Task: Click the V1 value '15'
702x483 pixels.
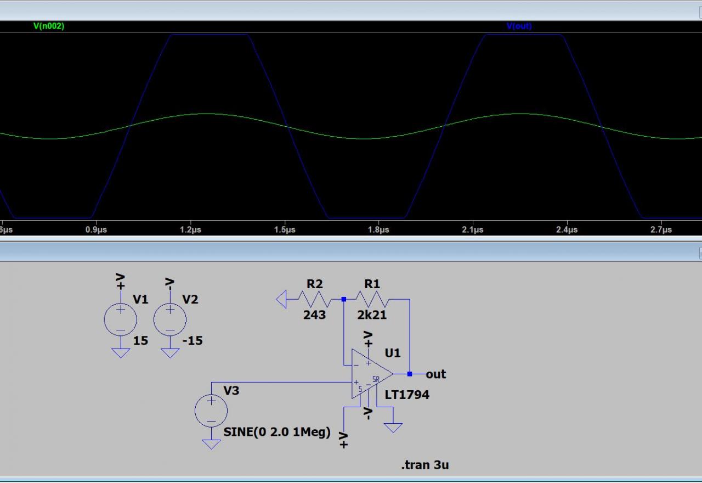Action: coord(141,341)
